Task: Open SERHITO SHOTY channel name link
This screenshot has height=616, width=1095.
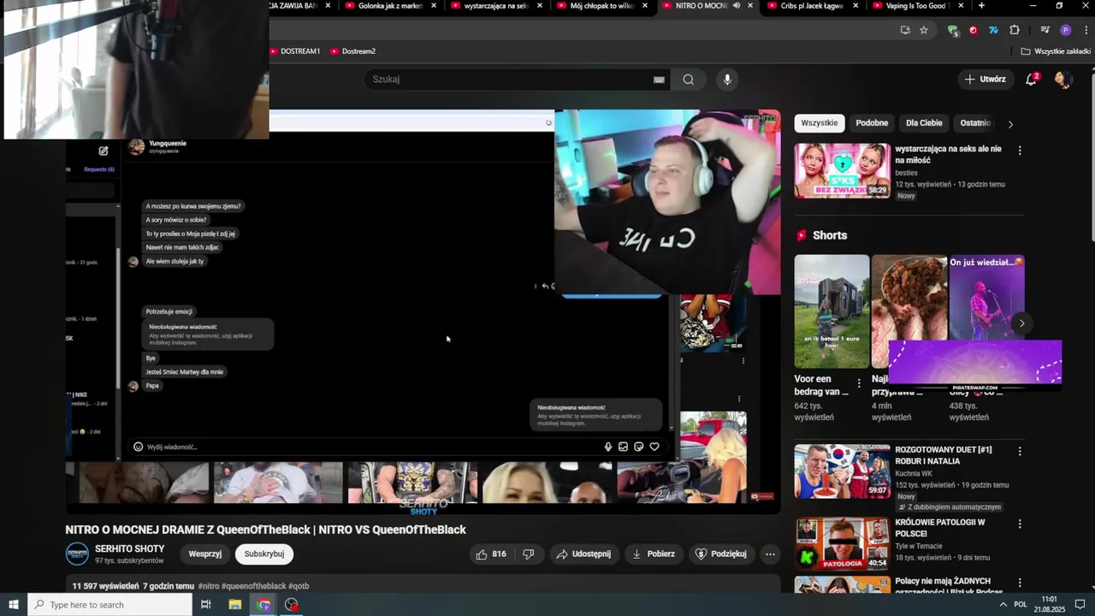Action: pos(129,549)
